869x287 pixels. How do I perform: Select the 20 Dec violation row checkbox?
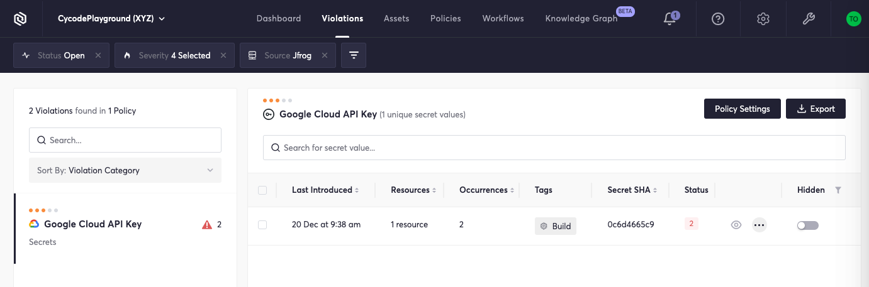pos(262,225)
